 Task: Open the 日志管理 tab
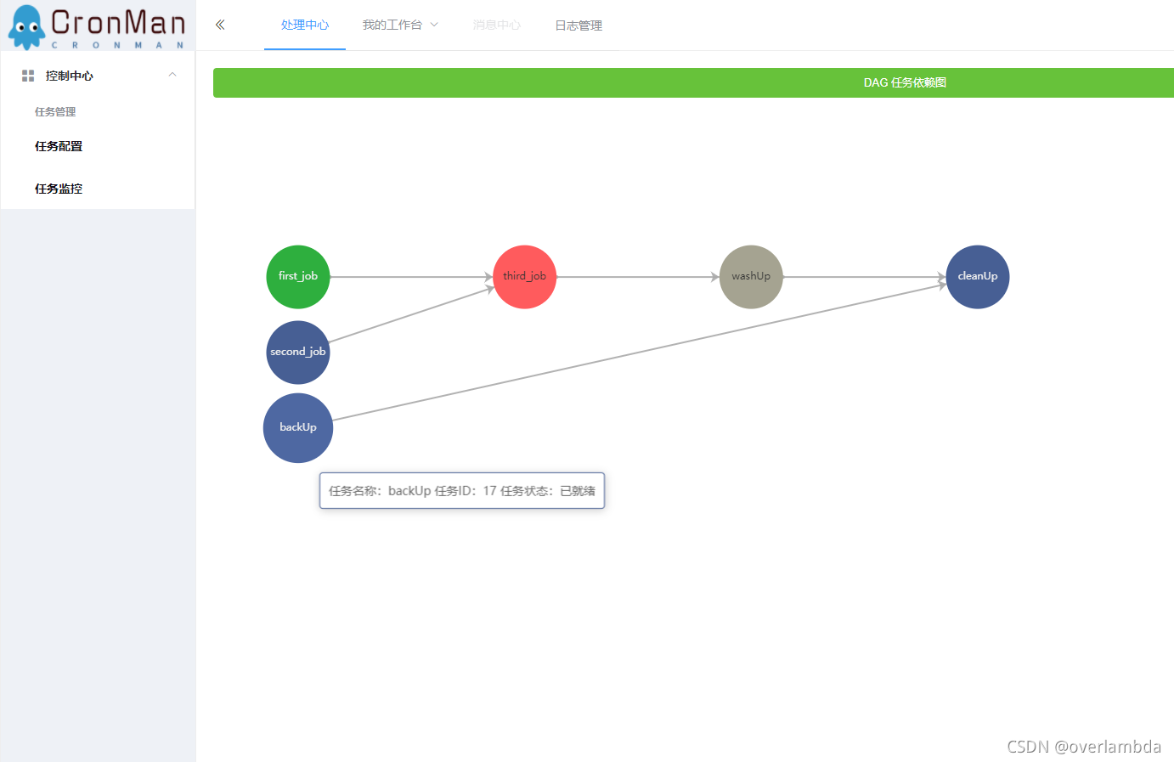(579, 25)
